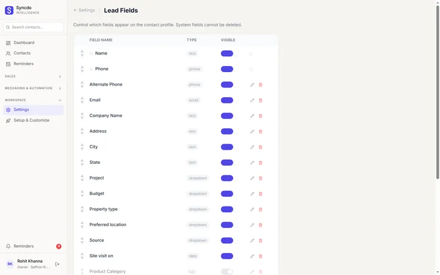Toggle visibility of the Email field
Viewport: 440px width, 275px height.
click(x=227, y=100)
